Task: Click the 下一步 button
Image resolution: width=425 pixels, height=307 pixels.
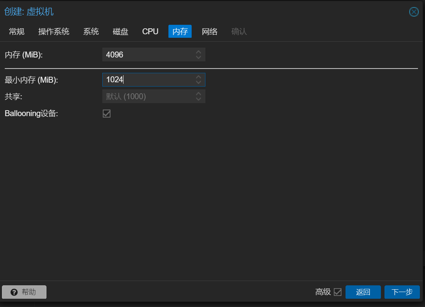Action: [402, 292]
